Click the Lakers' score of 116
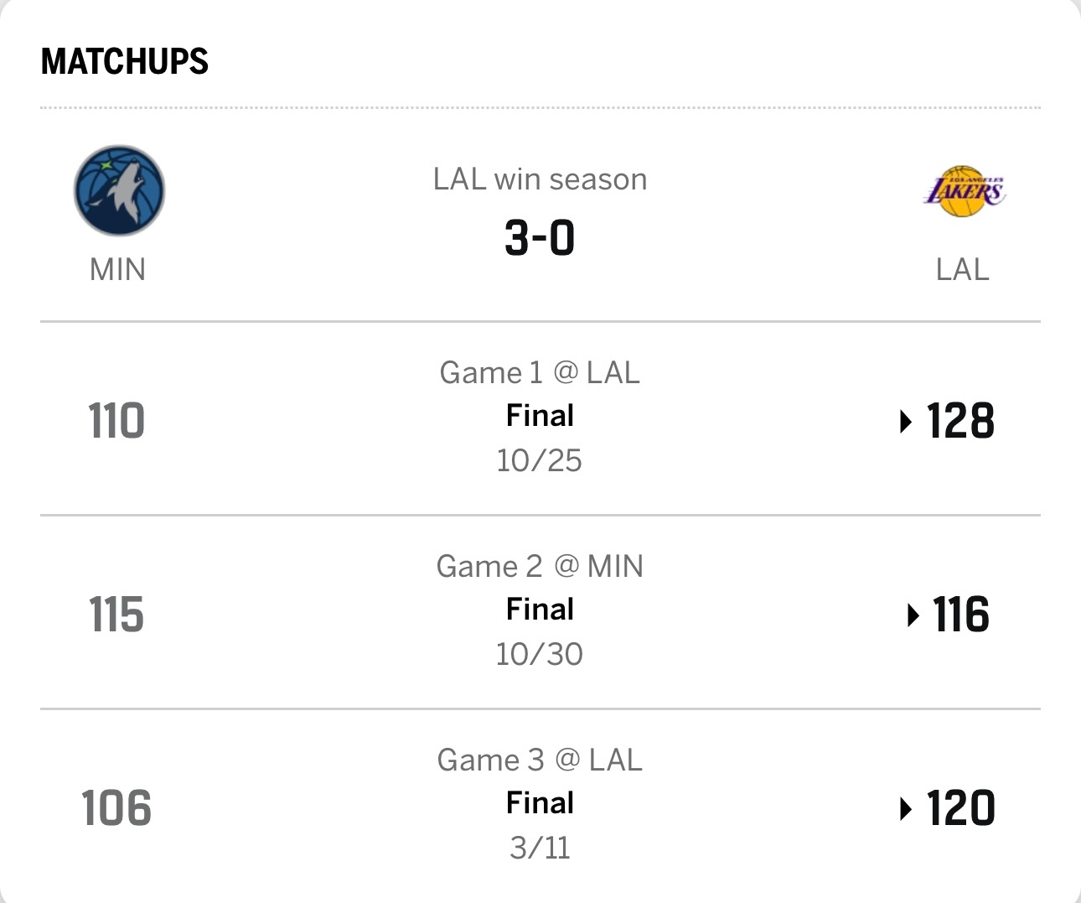The image size is (1081, 903). click(961, 615)
